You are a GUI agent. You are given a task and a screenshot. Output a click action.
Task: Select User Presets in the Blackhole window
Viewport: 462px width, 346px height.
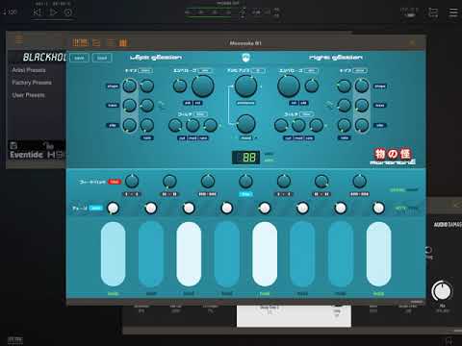tap(29, 95)
